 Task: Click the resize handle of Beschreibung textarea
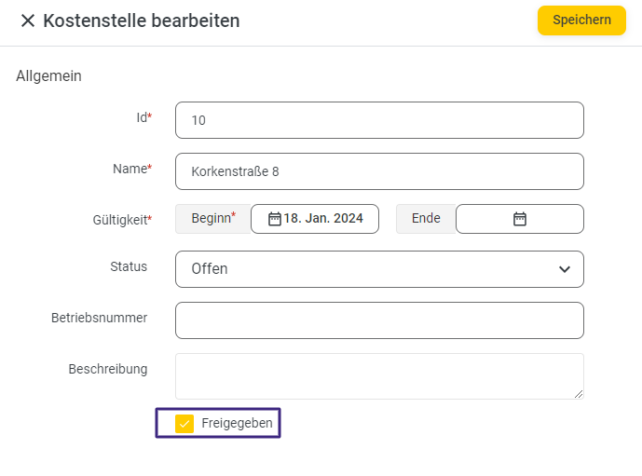(579, 394)
